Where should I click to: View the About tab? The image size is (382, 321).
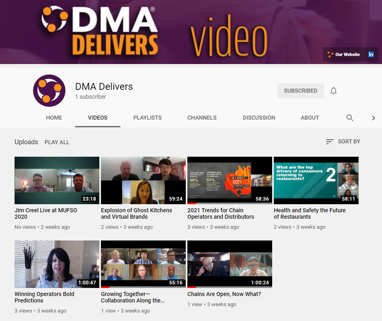coord(310,118)
